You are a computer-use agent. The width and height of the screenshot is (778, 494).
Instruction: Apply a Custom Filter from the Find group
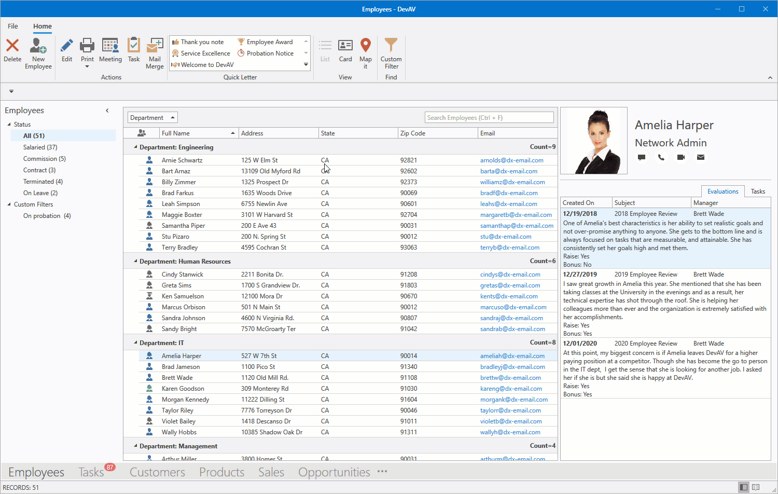pyautogui.click(x=391, y=52)
